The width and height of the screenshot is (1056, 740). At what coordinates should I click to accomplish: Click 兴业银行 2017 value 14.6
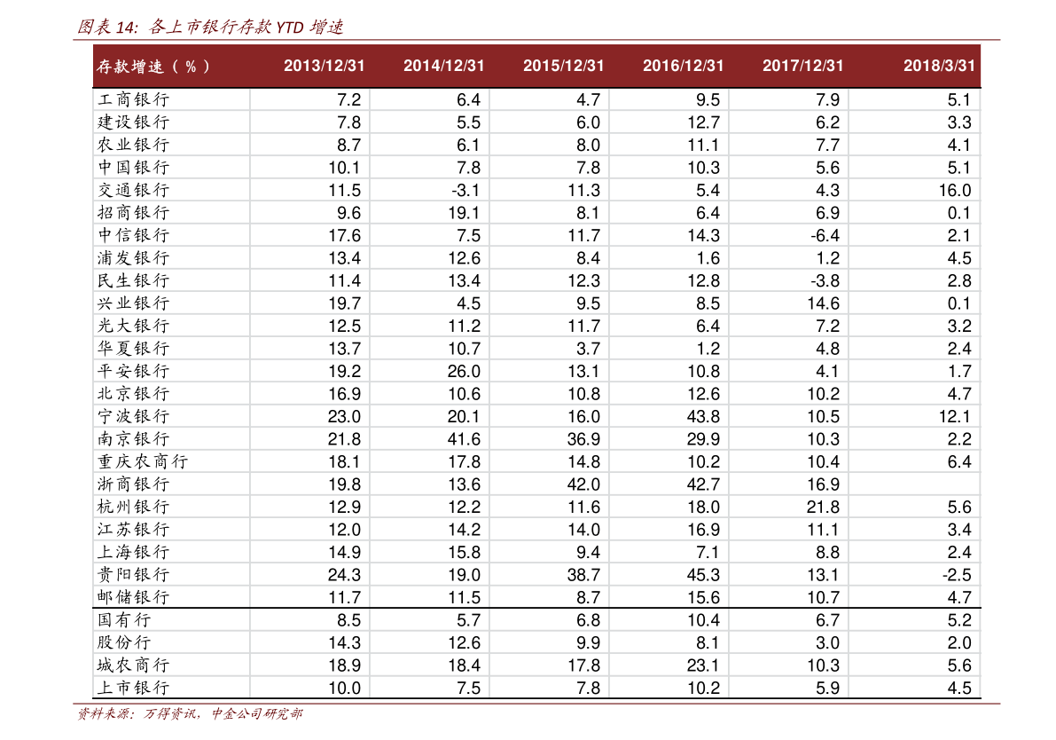(824, 304)
